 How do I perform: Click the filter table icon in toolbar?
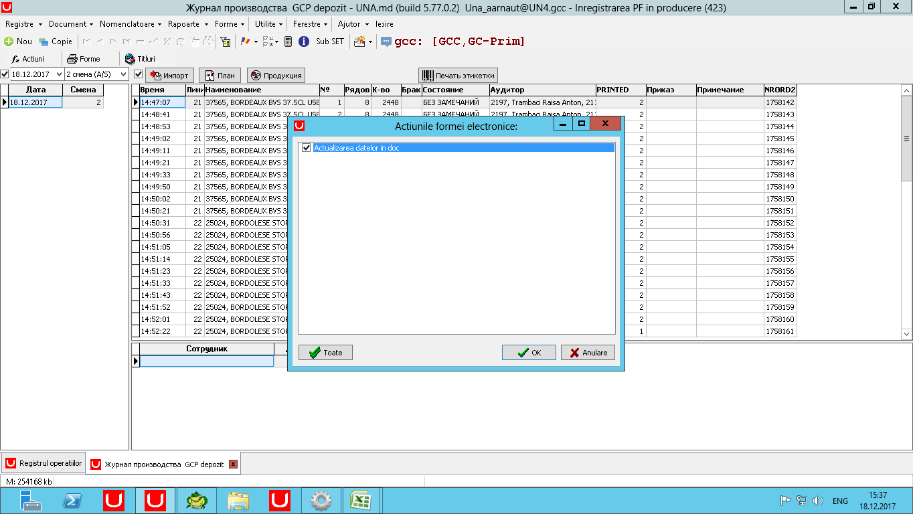(x=226, y=41)
